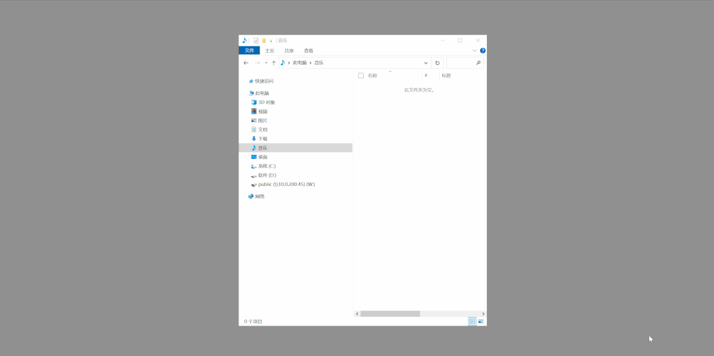Open the Customize Quick Access Toolbar dropdown
This screenshot has width=714, height=356.
click(271, 41)
